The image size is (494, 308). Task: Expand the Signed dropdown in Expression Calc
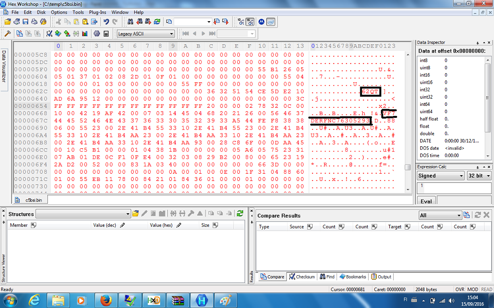click(x=440, y=176)
